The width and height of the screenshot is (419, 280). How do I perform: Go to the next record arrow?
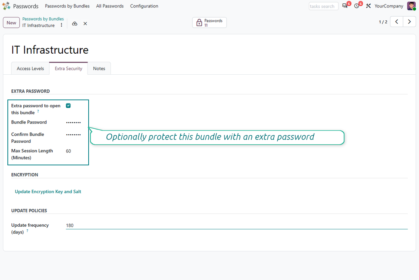click(409, 22)
